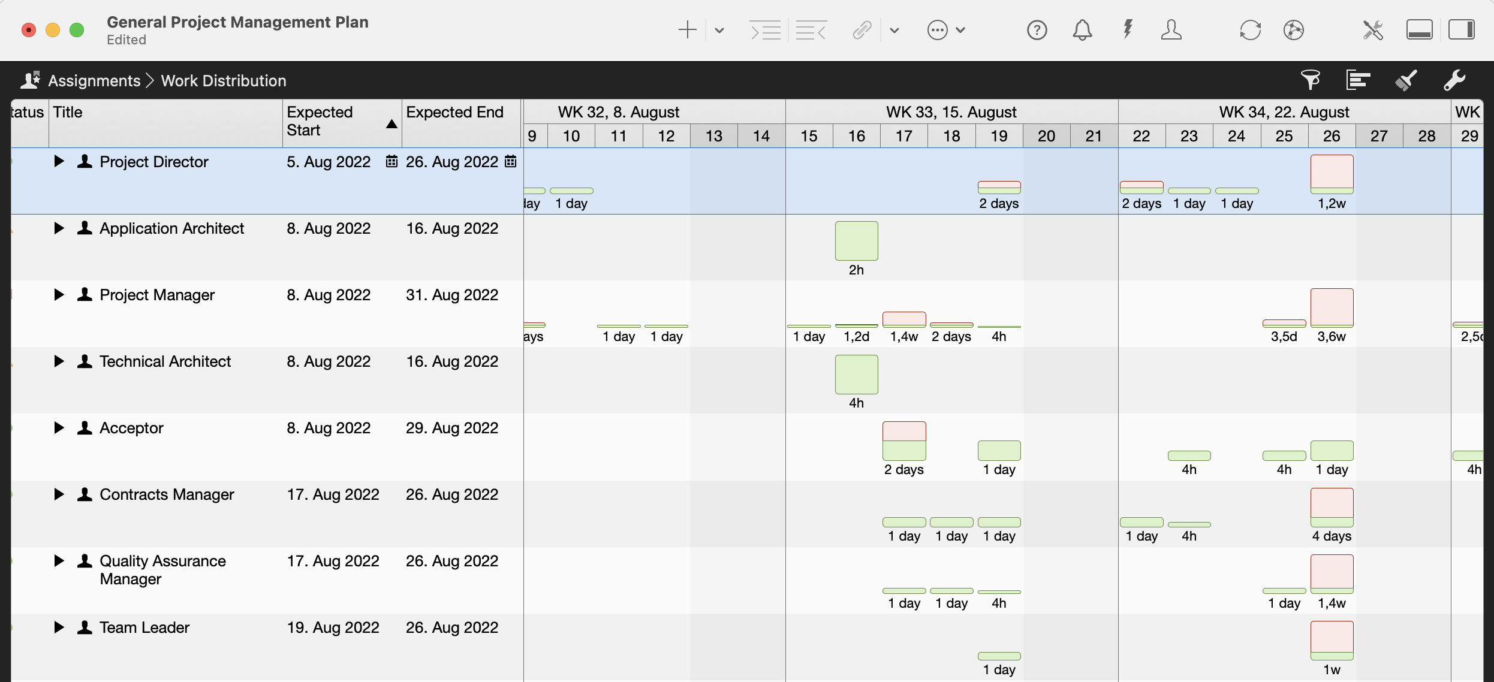Screen dimensions: 1494x682
Task: Open the notifications bell icon
Action: point(1082,30)
